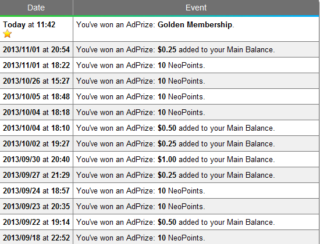This screenshot has width=320, height=244.
Task: Click the $0.25 prize event from 2013/11/01
Action: click(176, 50)
